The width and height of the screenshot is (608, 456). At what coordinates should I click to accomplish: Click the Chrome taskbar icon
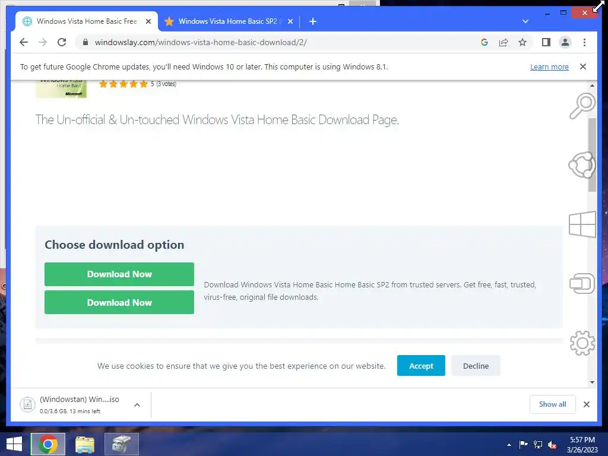48,444
